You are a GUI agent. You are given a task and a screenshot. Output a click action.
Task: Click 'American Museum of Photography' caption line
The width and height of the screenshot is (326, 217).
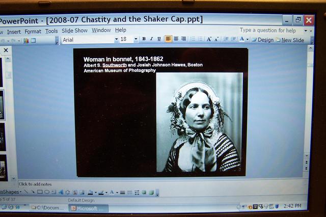point(120,70)
